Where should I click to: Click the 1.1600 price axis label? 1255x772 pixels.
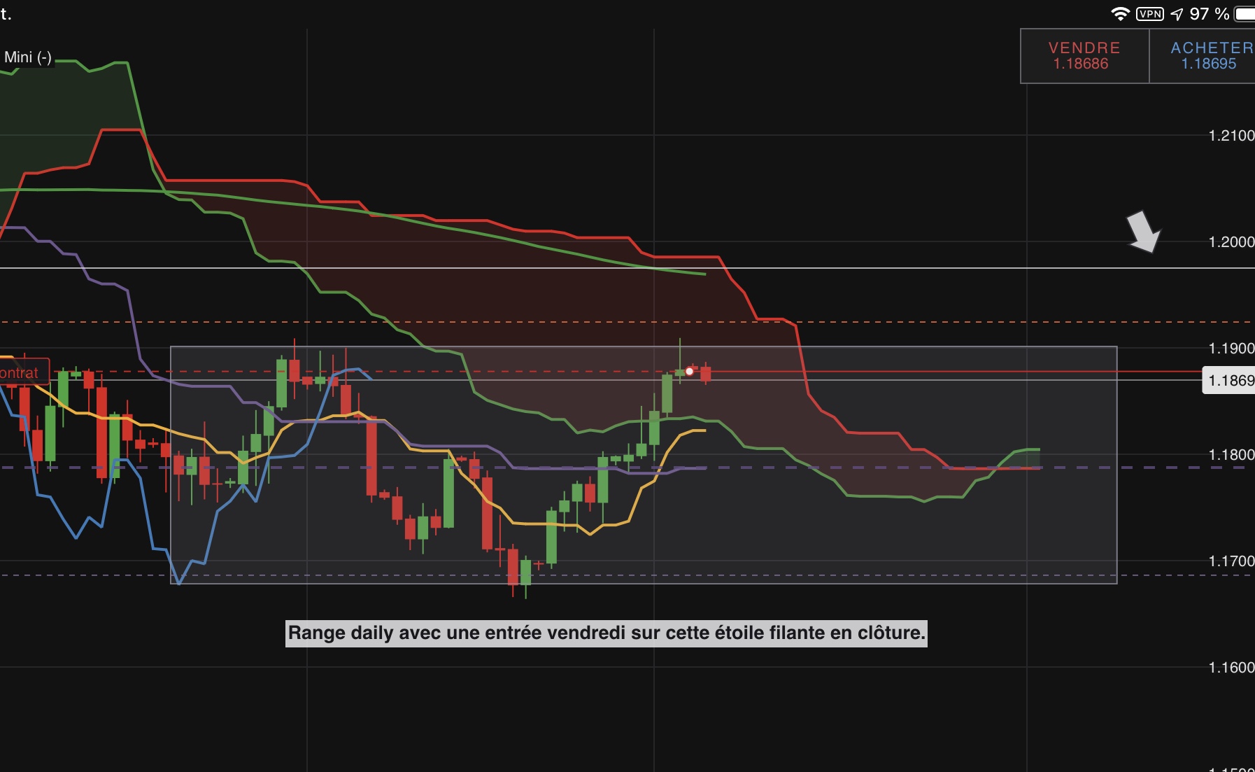1231,667
